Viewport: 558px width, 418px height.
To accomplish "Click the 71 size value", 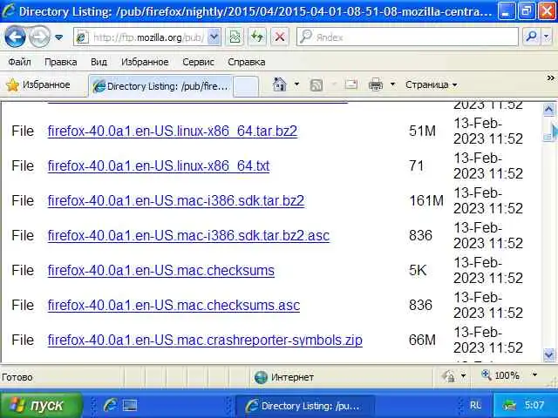I will point(417,165).
